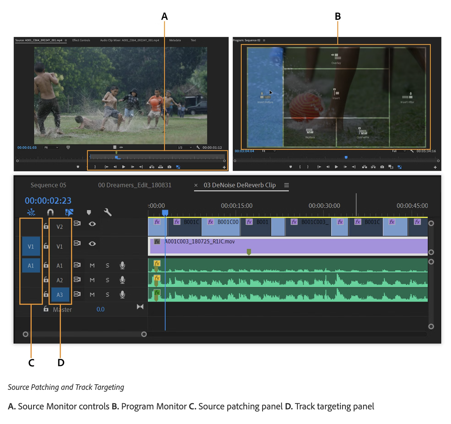Open the Fit zoom dropdown in Source Monitor
Screen dimensions: 451x424
point(51,147)
